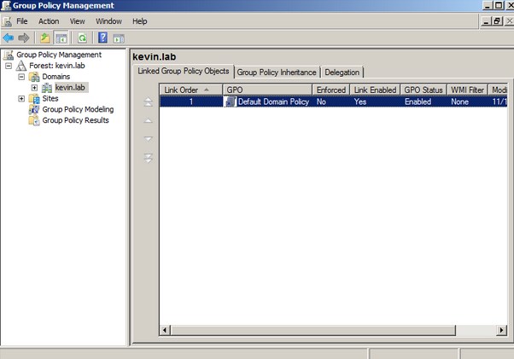Click the Forward arrow in toolbar

coord(24,38)
